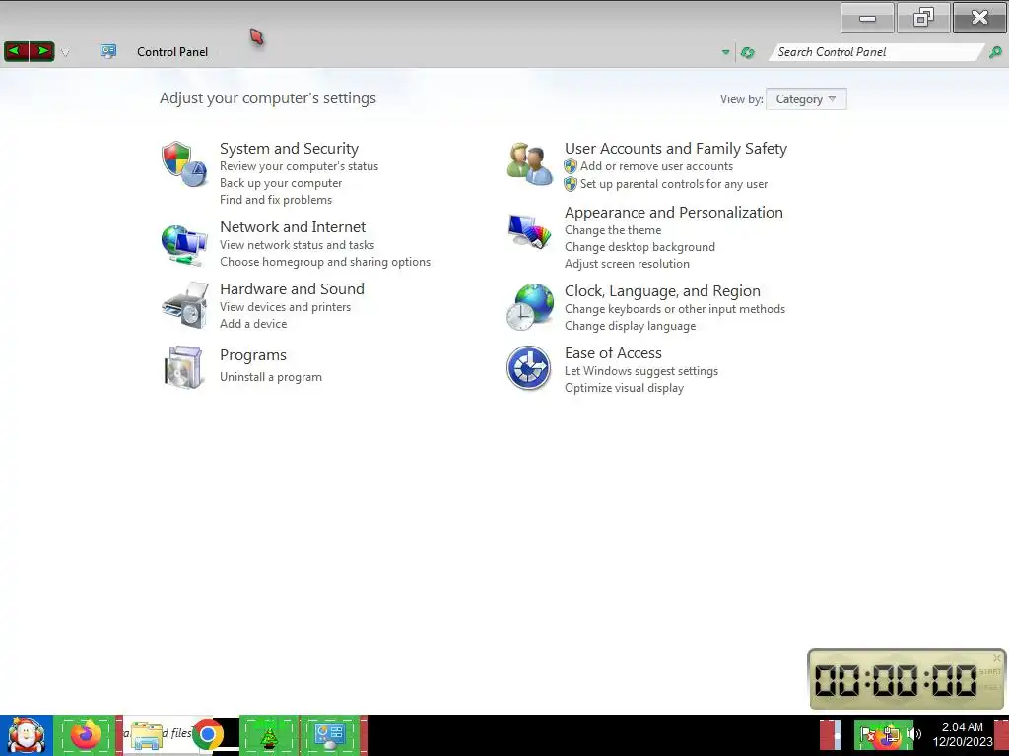This screenshot has height=756, width=1009.
Task: Click the search magnifier icon
Action: point(995,52)
